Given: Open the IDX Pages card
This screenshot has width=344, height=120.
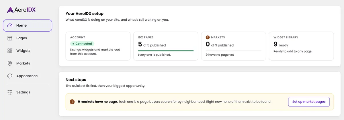Looking at the screenshot, I should pos(166,46).
